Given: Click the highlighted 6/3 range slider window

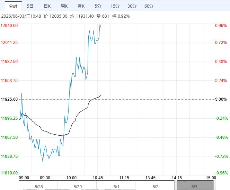Looking at the screenshot, I should 195,185.
